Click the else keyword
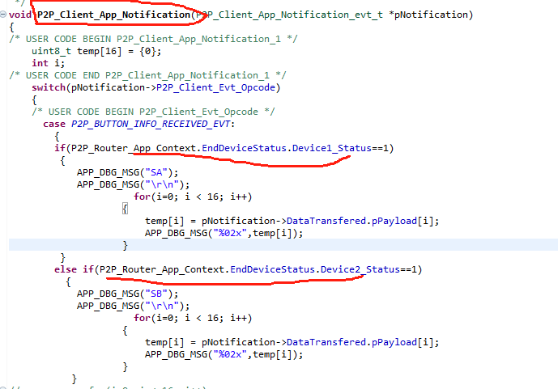The width and height of the screenshot is (558, 389). (66, 269)
